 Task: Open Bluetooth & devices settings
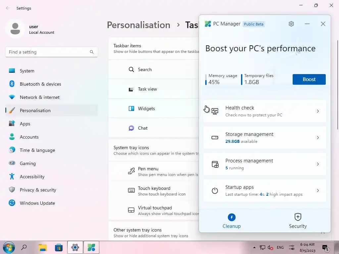51,84
